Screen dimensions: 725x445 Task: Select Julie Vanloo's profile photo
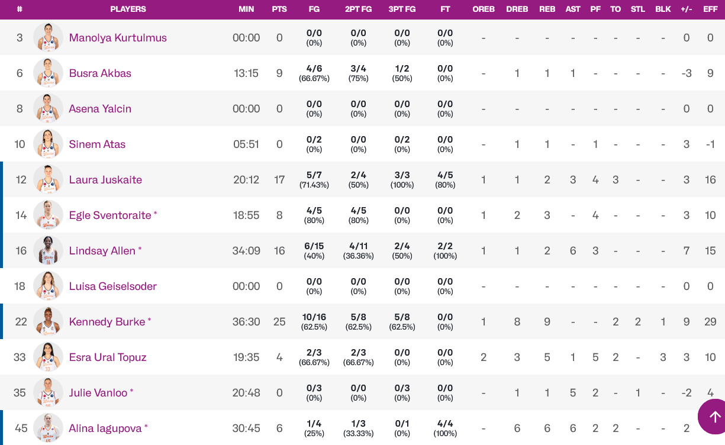pyautogui.click(x=48, y=392)
